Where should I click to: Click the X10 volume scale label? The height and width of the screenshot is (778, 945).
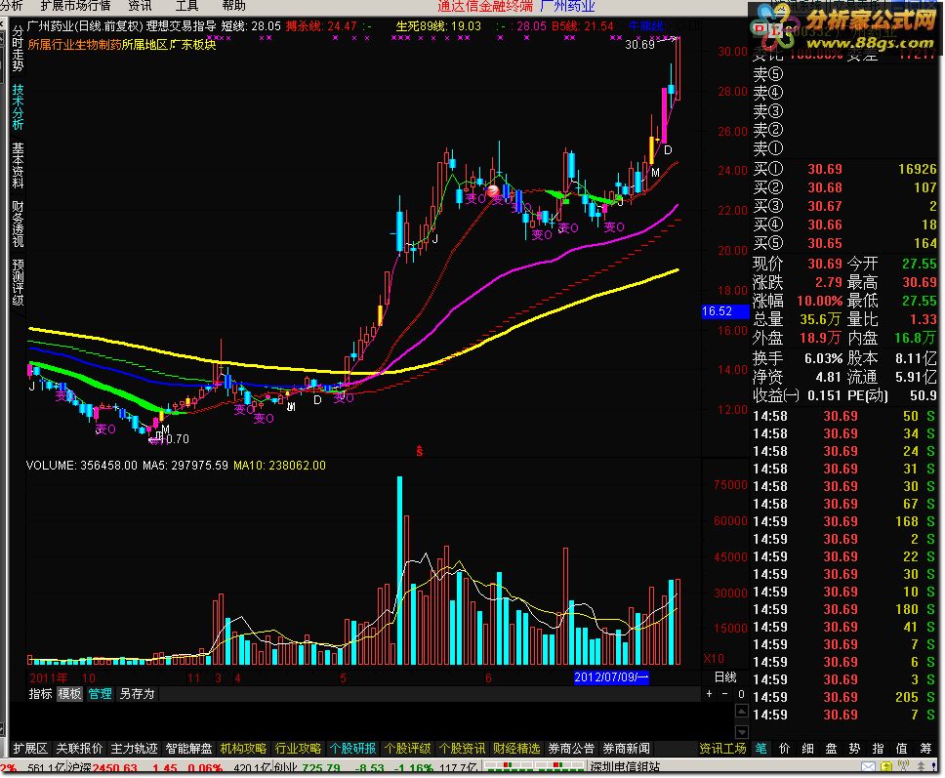715,658
